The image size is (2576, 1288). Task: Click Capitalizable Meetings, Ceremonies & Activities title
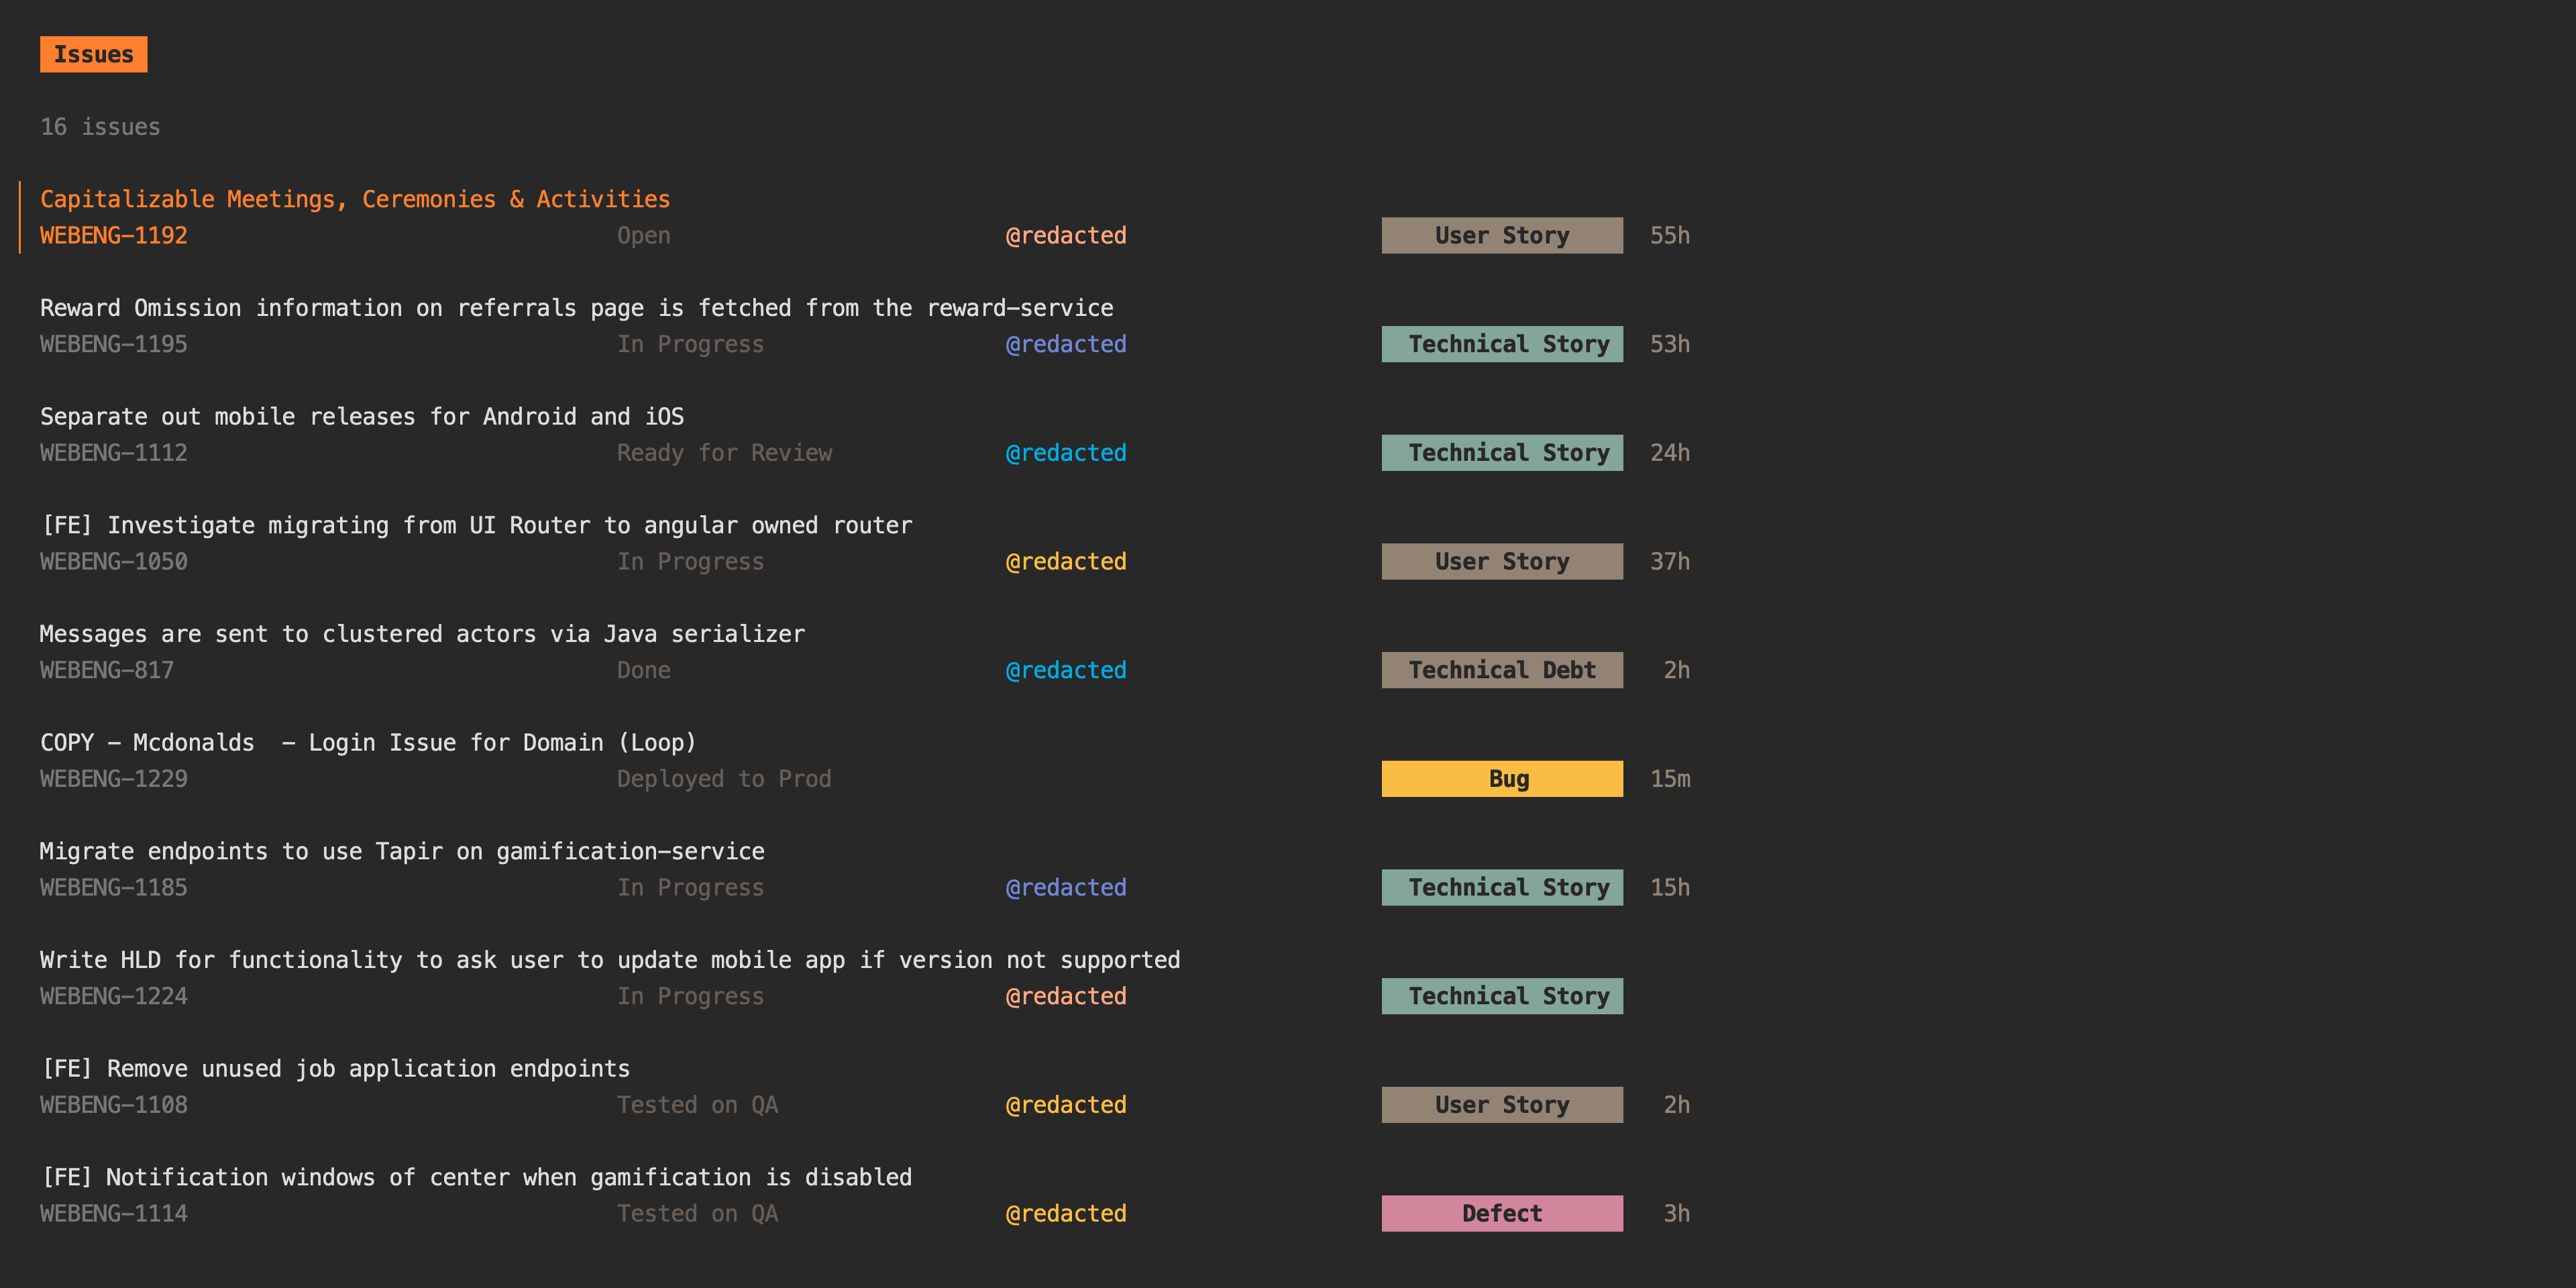tap(355, 199)
